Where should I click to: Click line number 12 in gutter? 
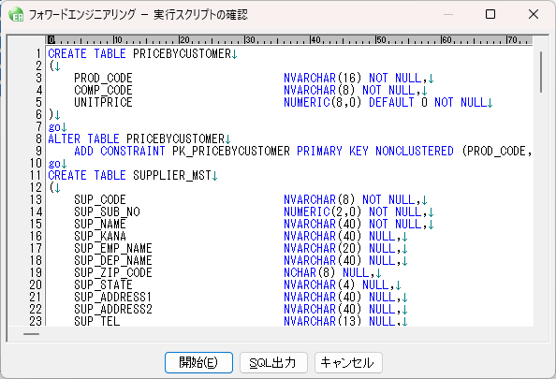pyautogui.click(x=36, y=187)
